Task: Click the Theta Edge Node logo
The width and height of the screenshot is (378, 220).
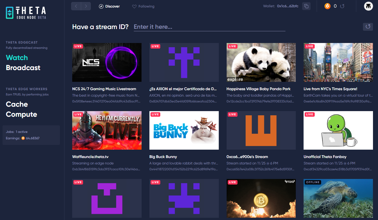Action: pyautogui.click(x=26, y=13)
